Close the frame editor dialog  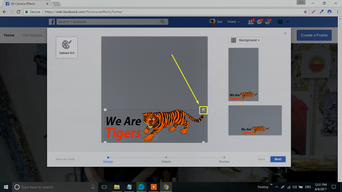(x=285, y=33)
